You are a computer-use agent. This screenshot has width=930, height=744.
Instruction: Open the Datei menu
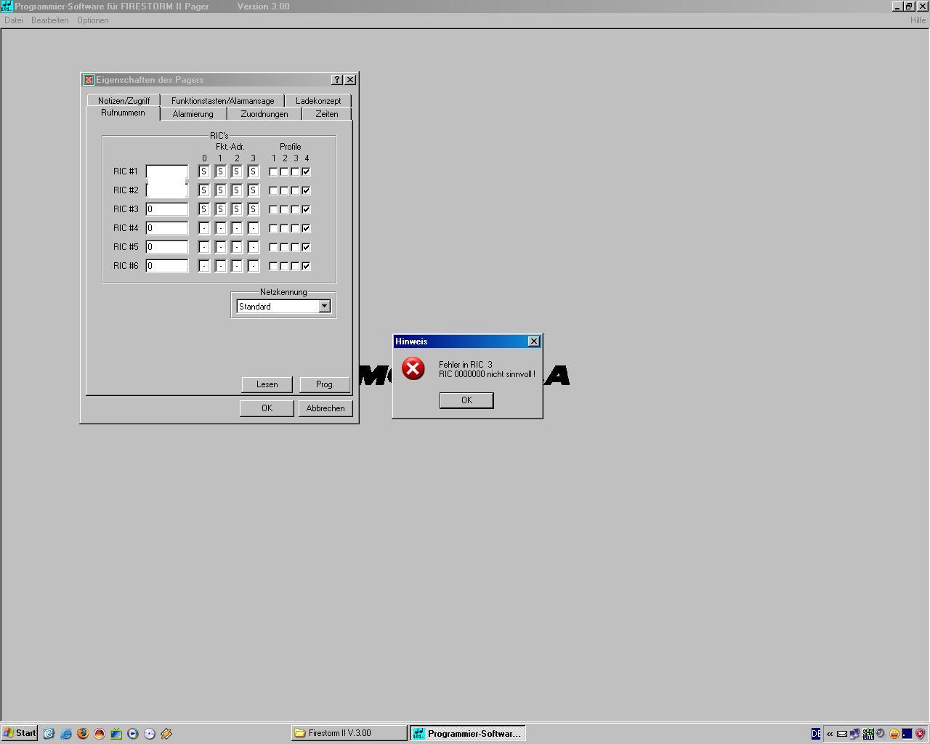tap(14, 20)
